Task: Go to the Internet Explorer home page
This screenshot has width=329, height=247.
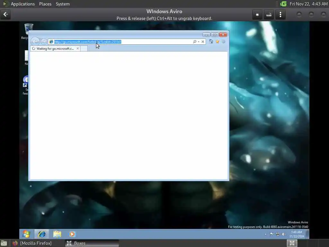Action: click(211, 41)
